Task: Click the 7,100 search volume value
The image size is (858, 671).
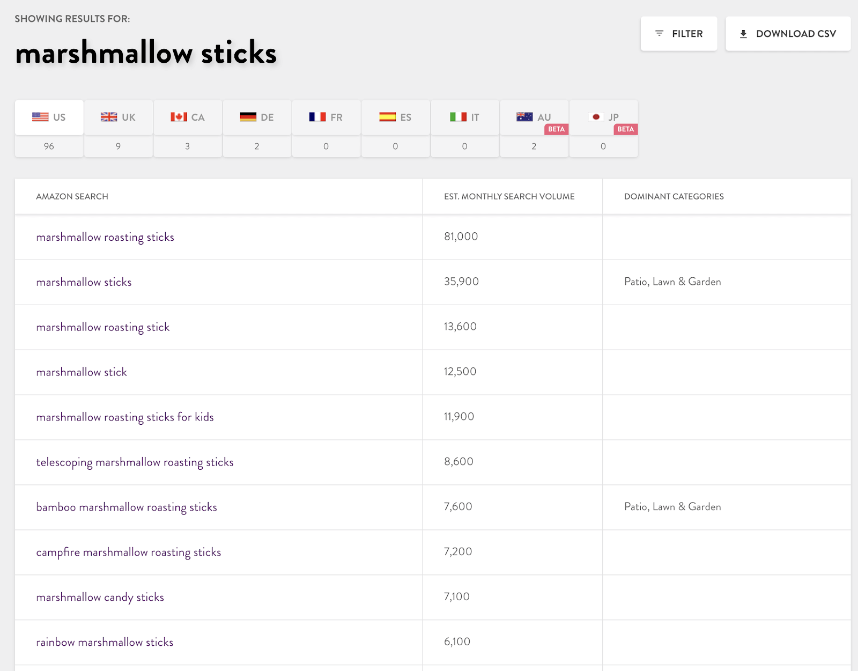Action: click(x=457, y=597)
